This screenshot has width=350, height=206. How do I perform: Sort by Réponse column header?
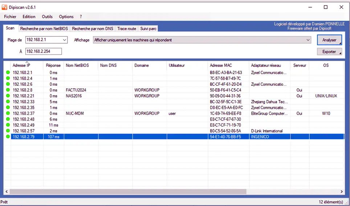point(53,65)
